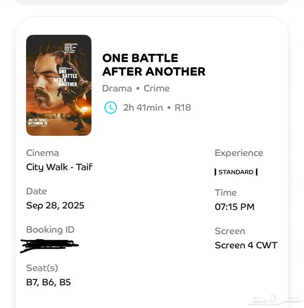Select the Date label

(36, 191)
